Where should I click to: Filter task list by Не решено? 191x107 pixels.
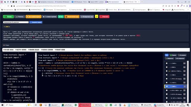[x=182, y=55]
